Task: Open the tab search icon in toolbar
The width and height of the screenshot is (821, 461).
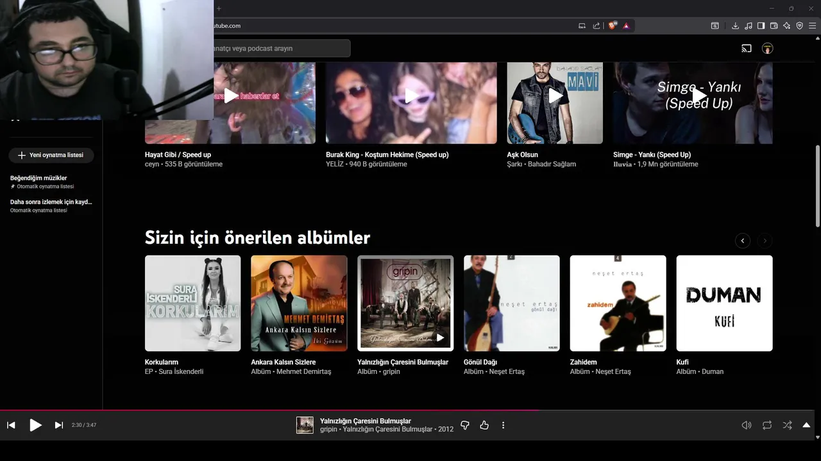Action: [x=715, y=26]
